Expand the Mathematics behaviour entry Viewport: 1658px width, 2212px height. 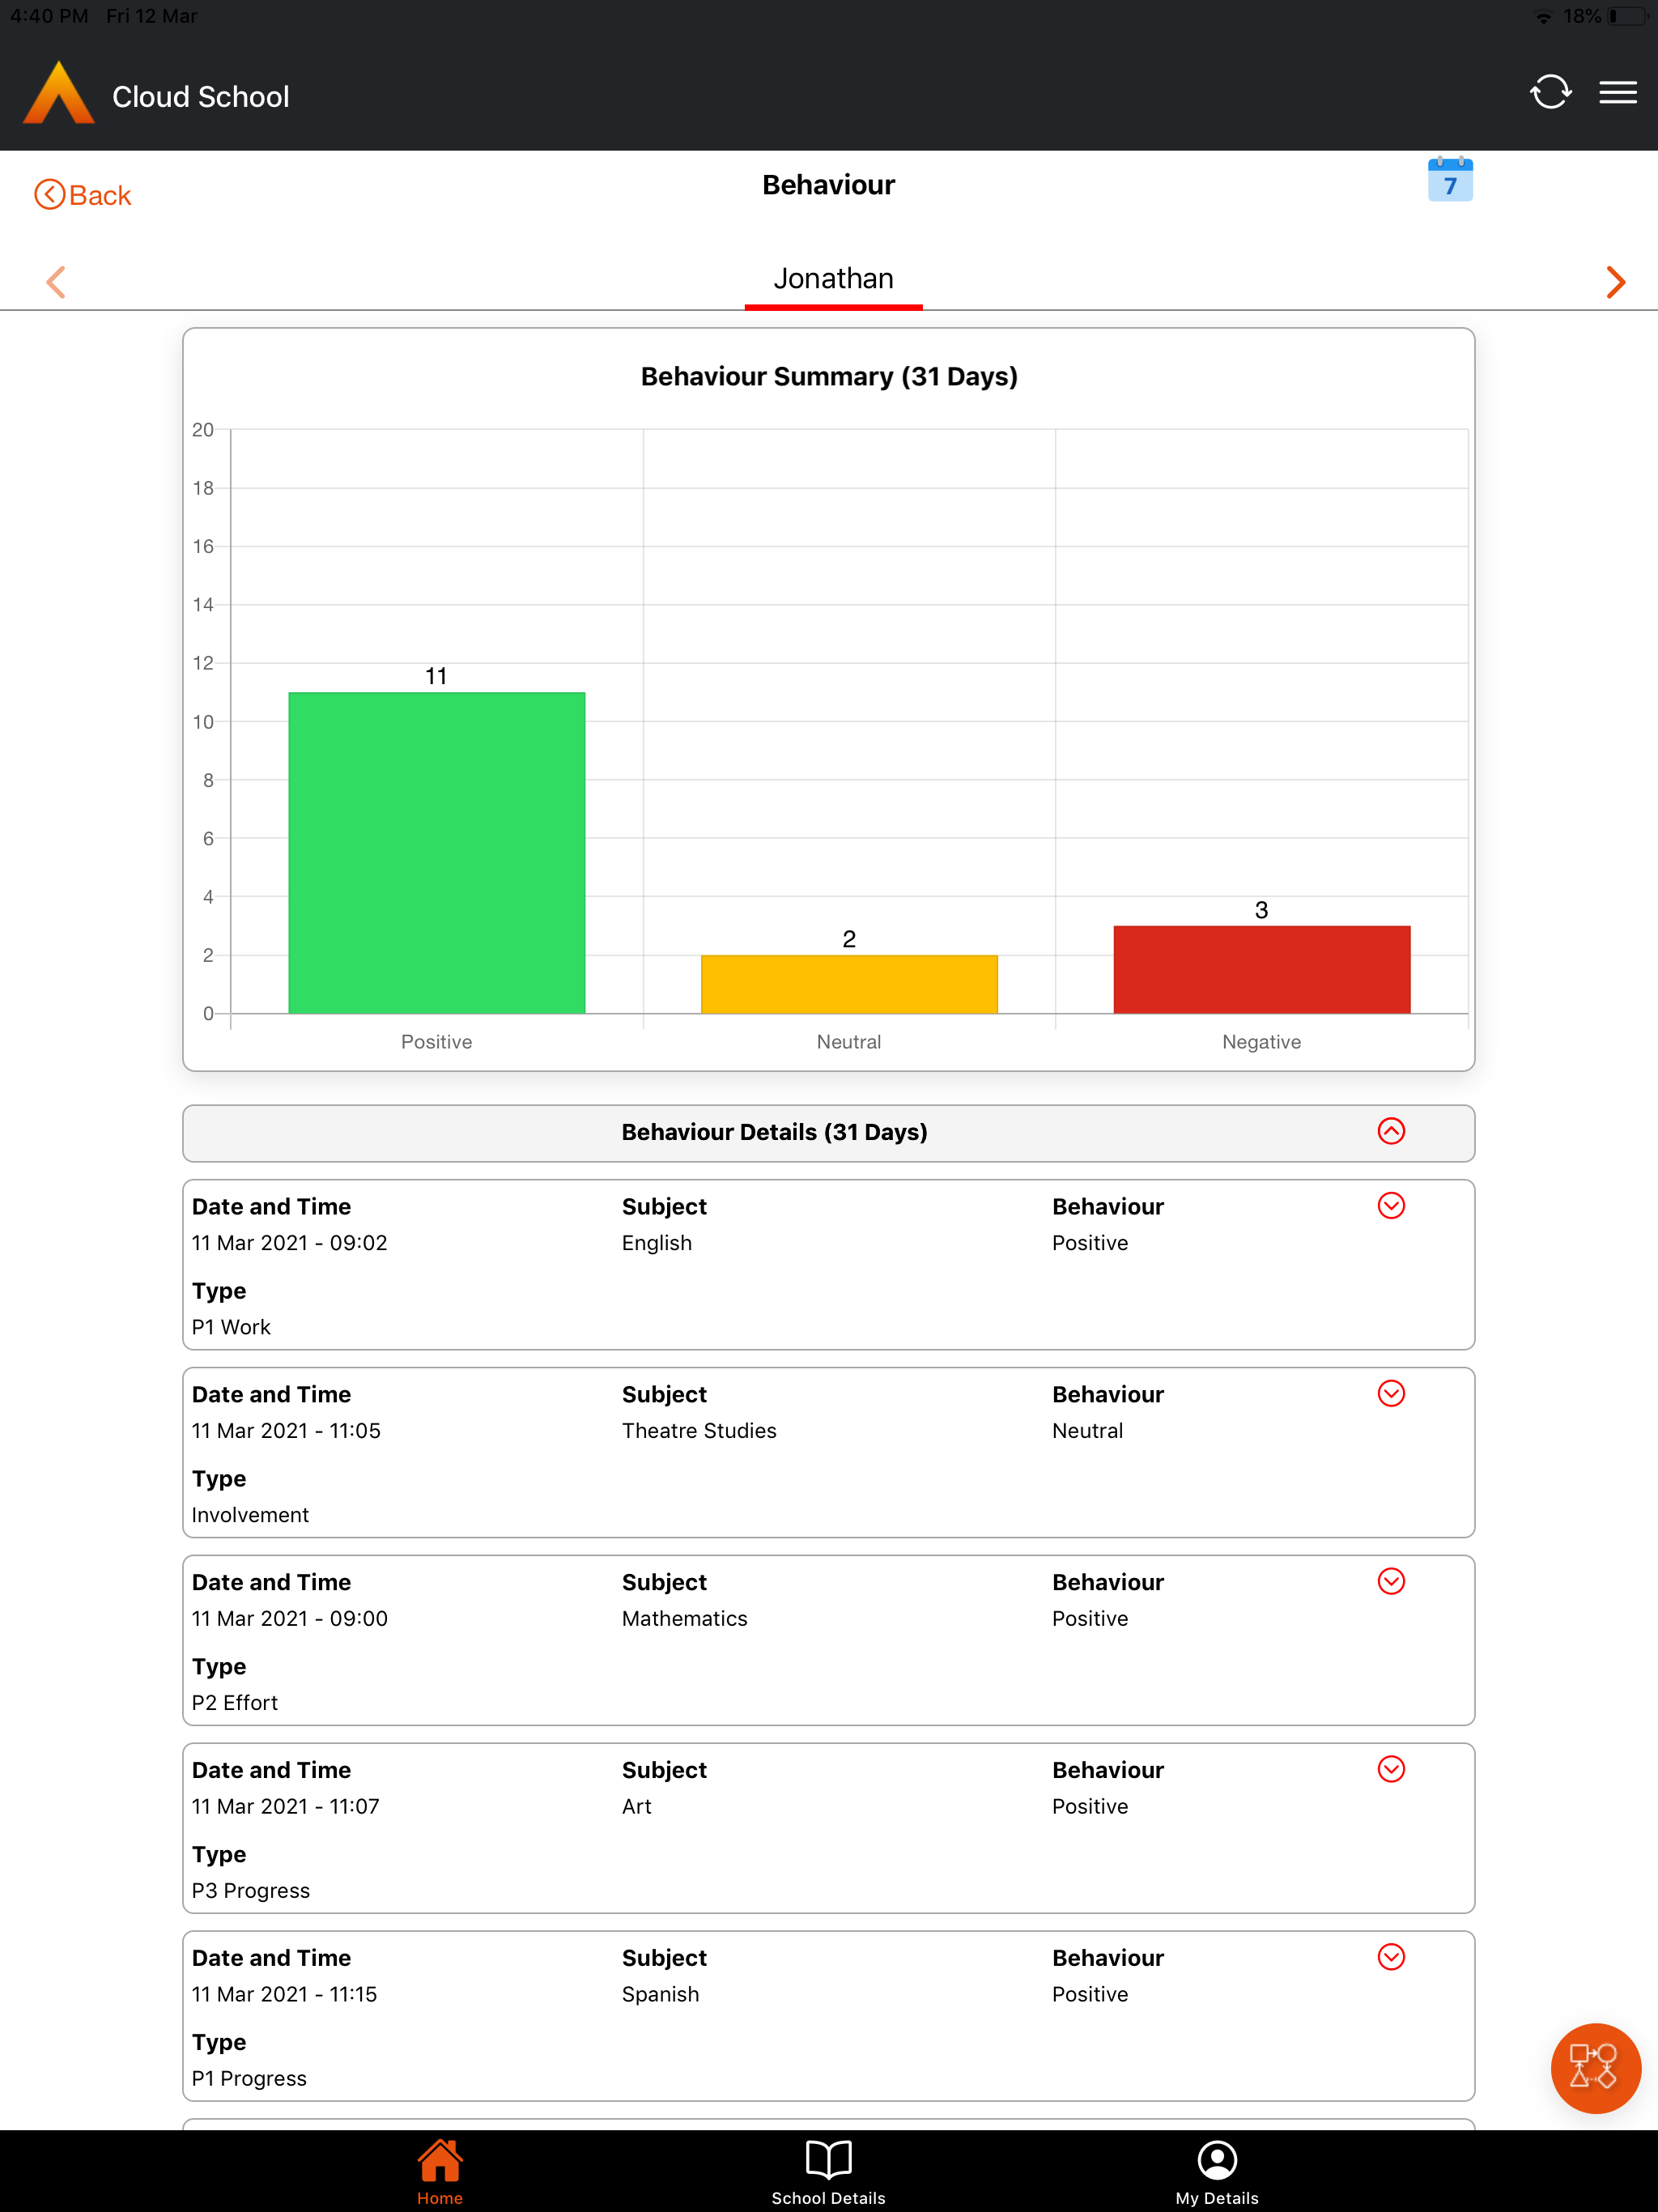[x=1391, y=1582]
